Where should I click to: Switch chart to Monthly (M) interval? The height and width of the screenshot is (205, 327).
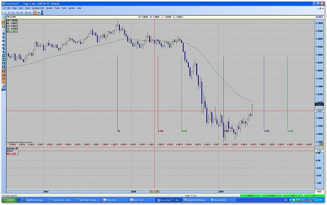tap(39, 13)
